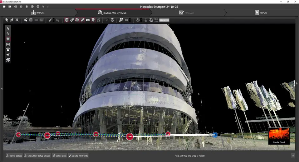Click the camera snapshot icon
Screen dimensions: 299x162
(x=88, y=20)
